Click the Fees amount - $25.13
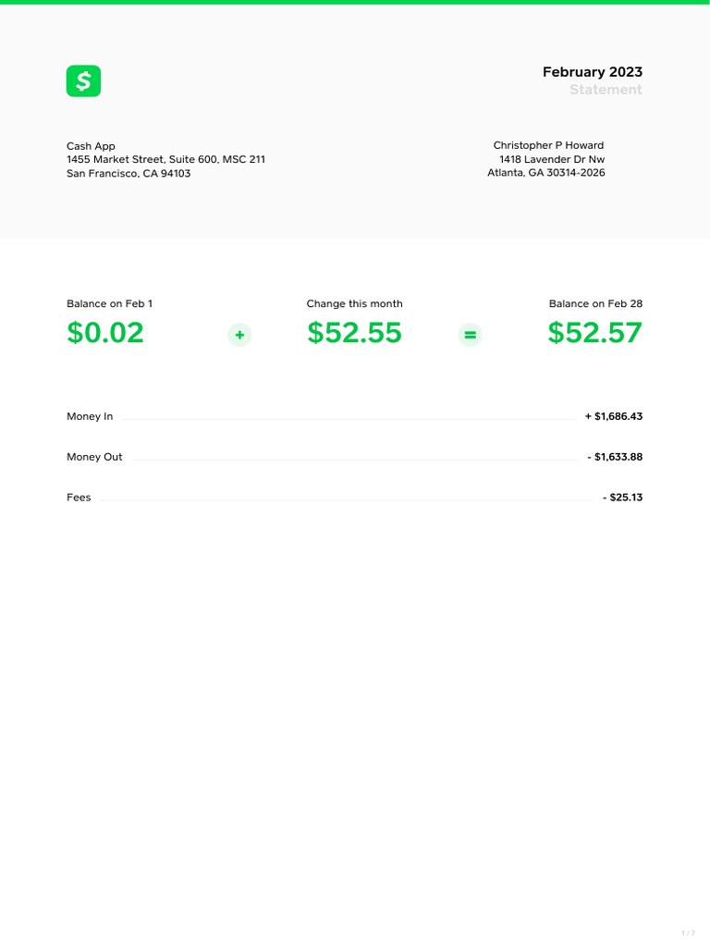 click(622, 498)
